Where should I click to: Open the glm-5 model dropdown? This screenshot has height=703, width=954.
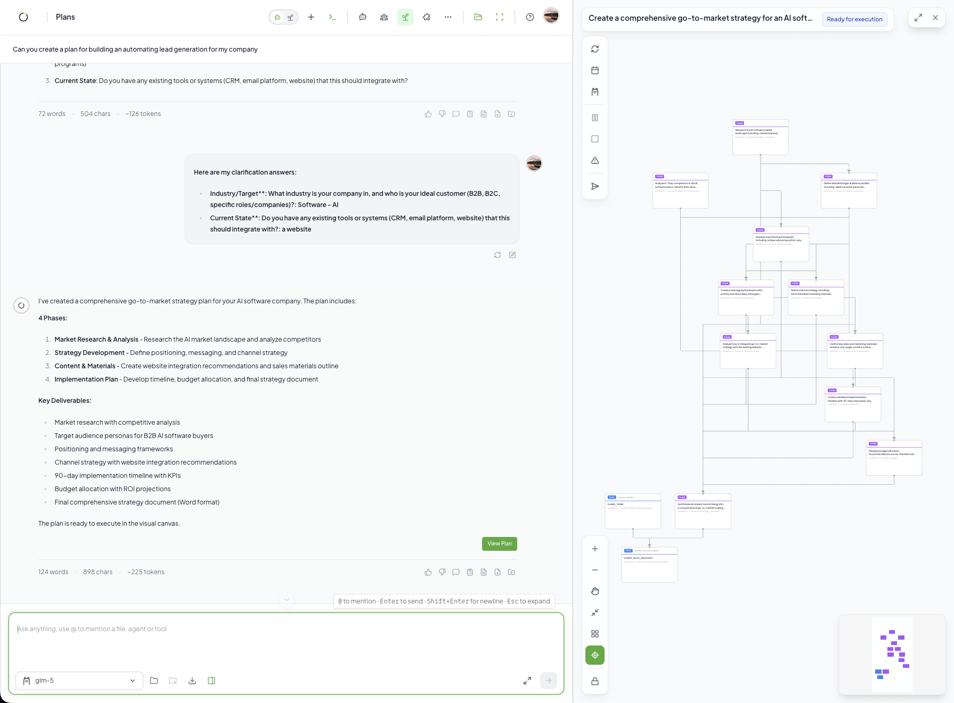coord(79,681)
